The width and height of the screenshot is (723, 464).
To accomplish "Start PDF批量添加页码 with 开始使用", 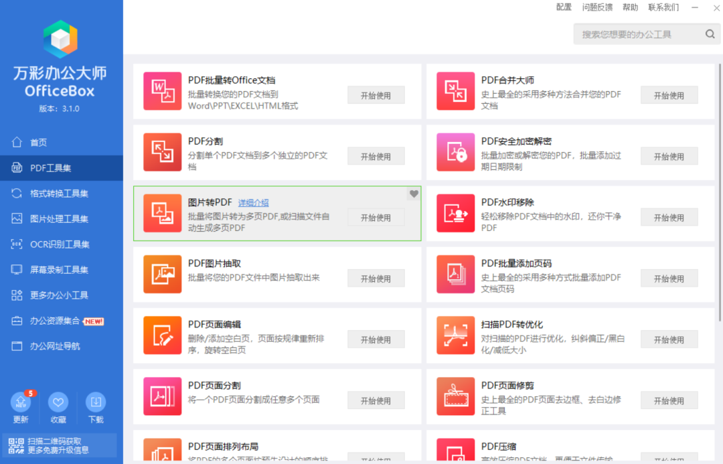I will [669, 279].
